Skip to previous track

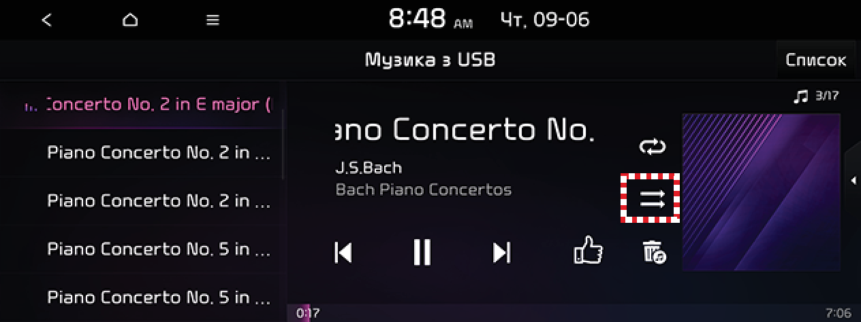[343, 253]
